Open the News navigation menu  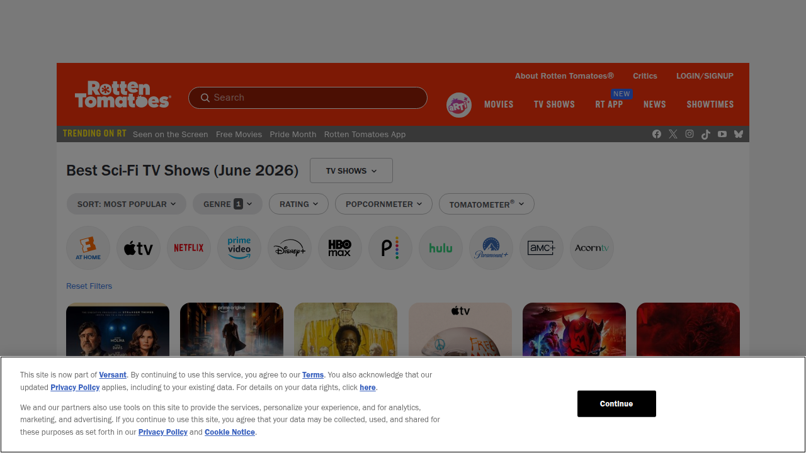(655, 104)
